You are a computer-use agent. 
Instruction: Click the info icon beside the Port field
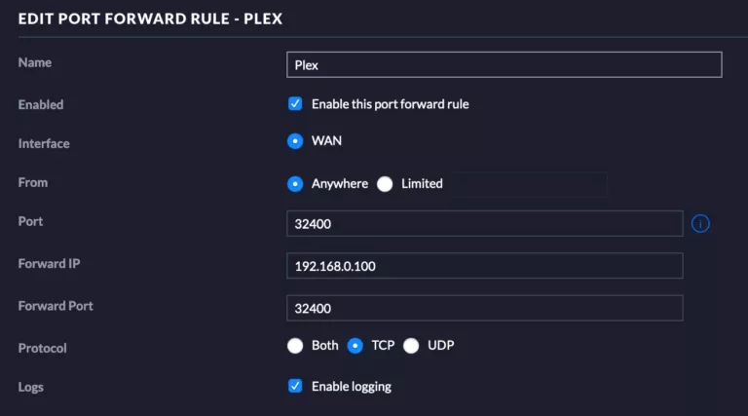click(x=700, y=224)
